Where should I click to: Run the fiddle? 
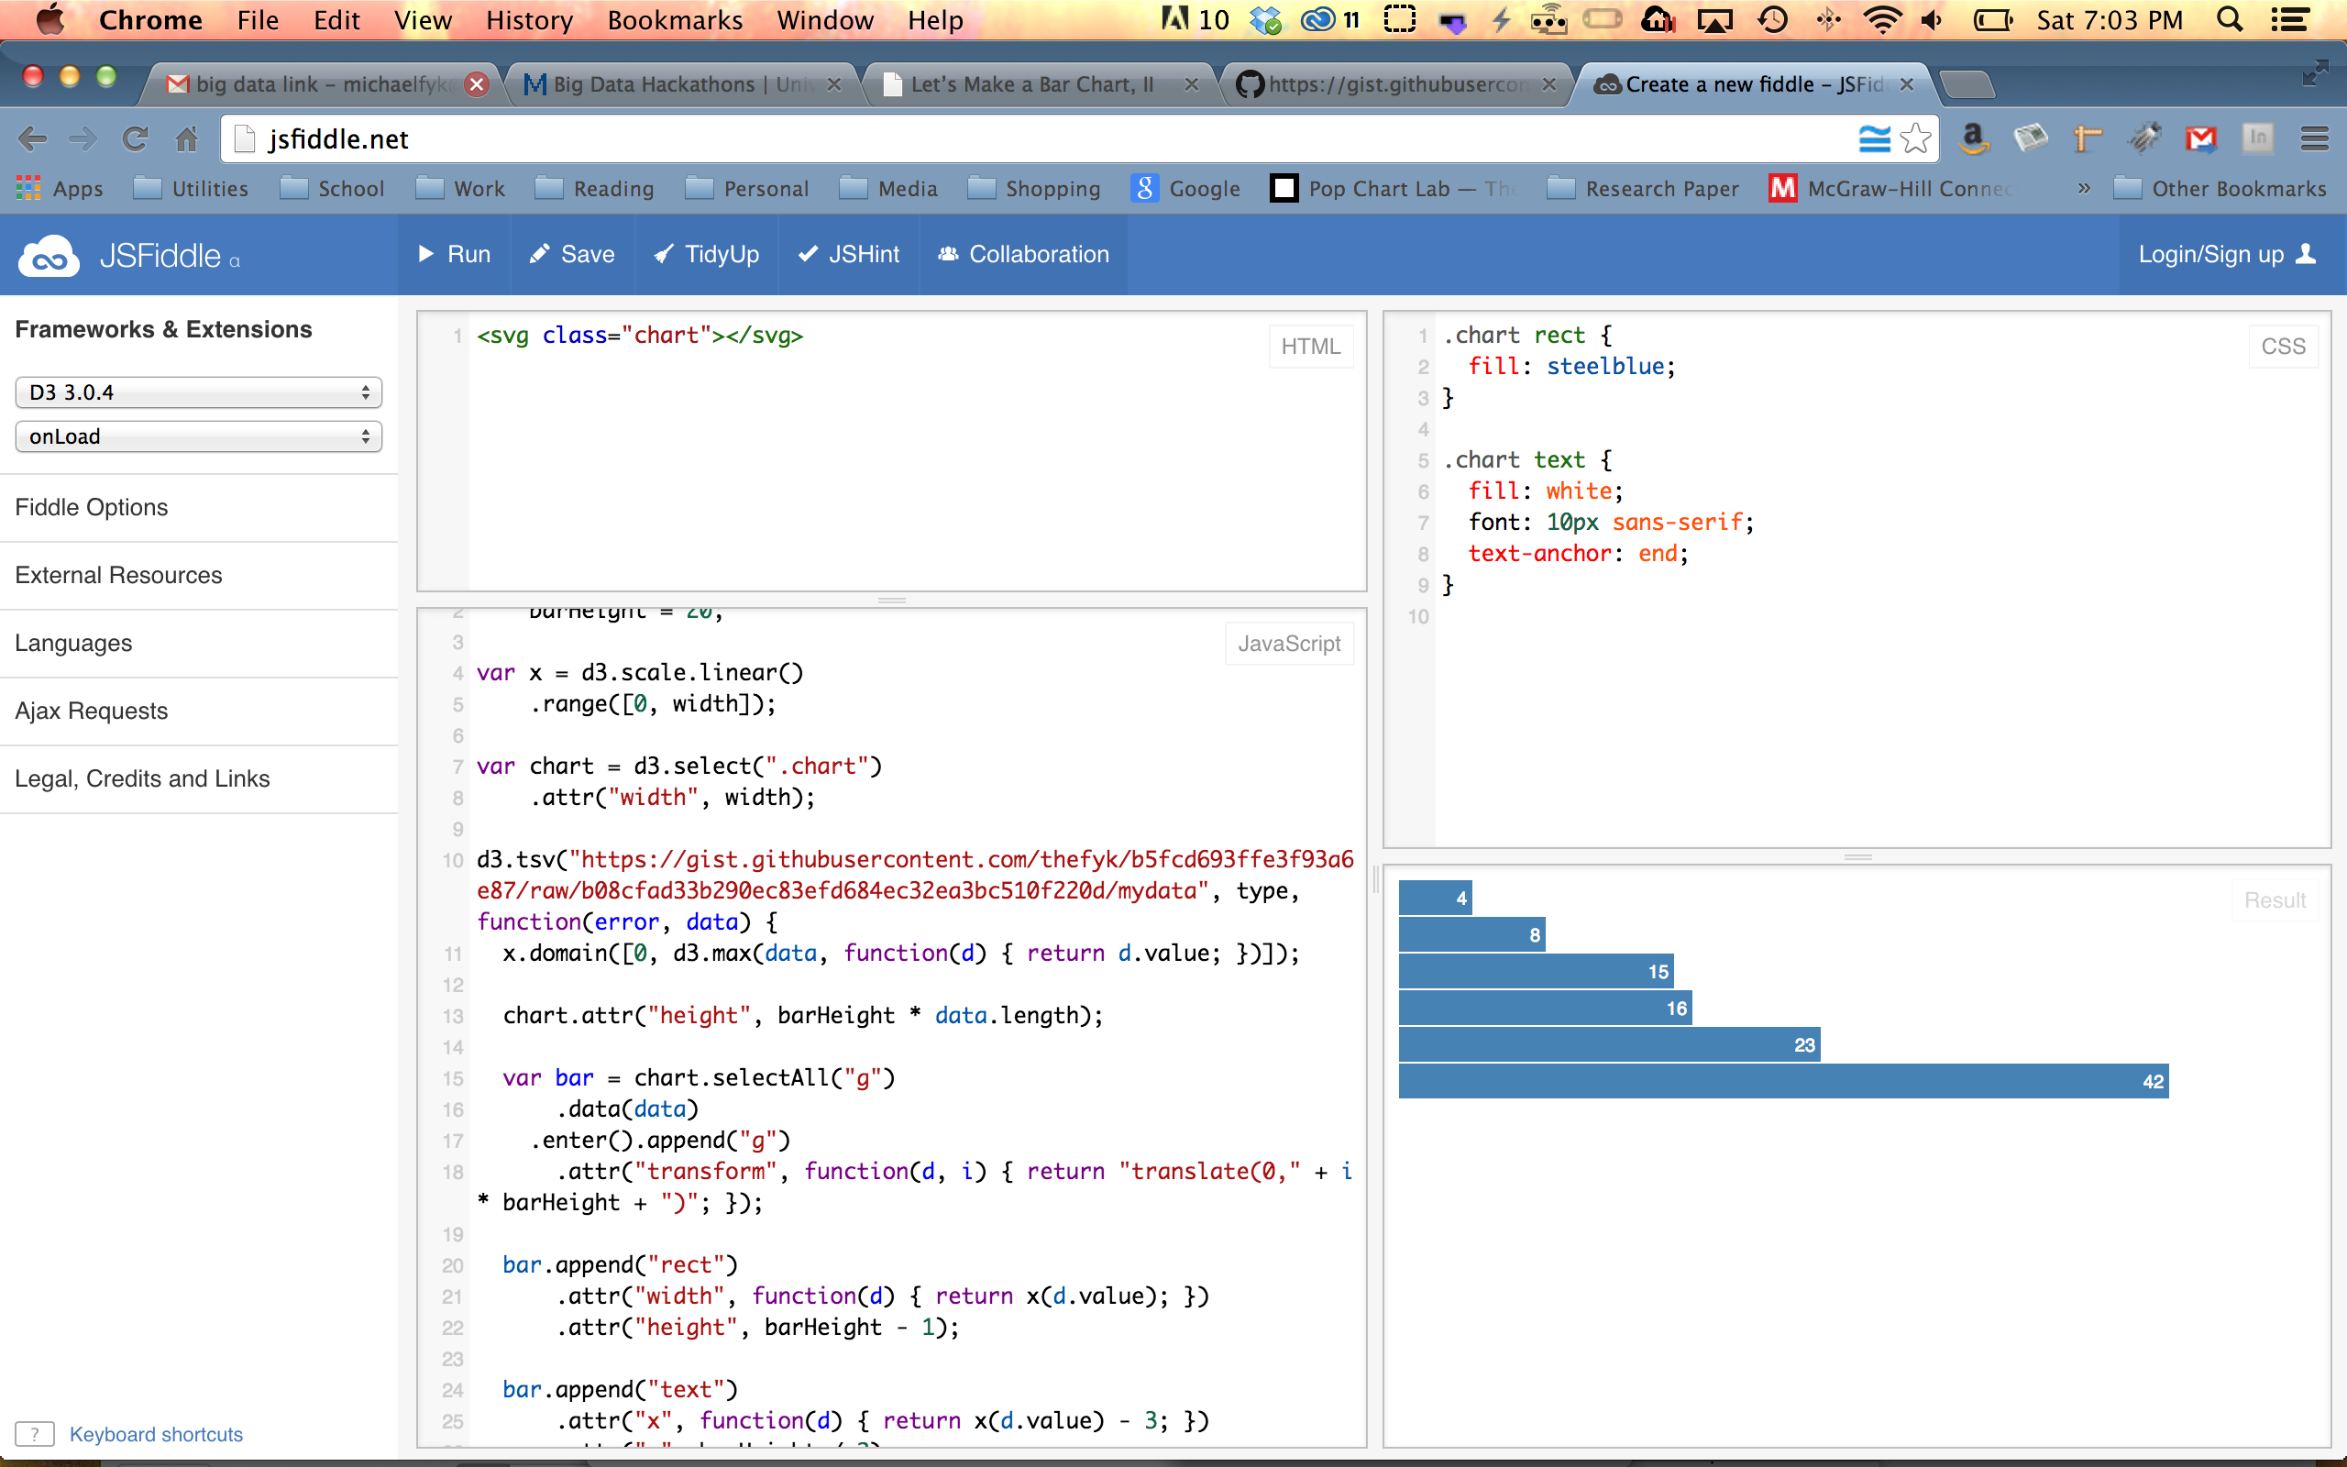(454, 254)
